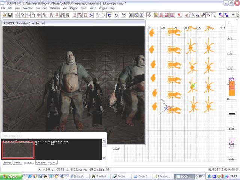Image resolution: width=240 pixels, height=180 pixels.
Task: Save the map with the floppy disk icon
Action: [x=10, y=15]
